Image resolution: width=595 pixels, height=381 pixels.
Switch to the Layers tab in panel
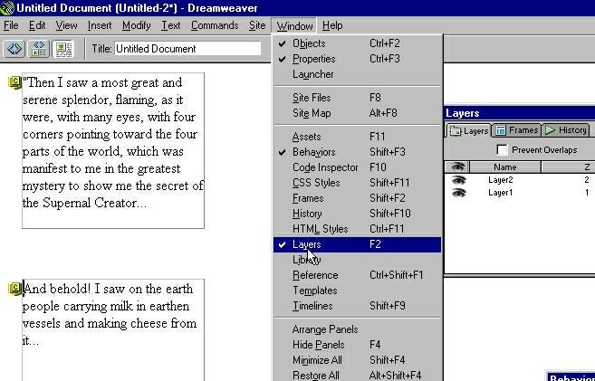(469, 131)
